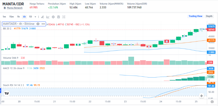The image size is (218, 106).
Task: Click date 22 on the time axis
Action: [x=90, y=101]
